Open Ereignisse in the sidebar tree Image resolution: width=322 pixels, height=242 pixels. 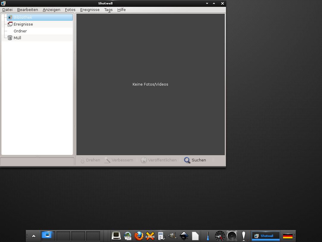(23, 24)
